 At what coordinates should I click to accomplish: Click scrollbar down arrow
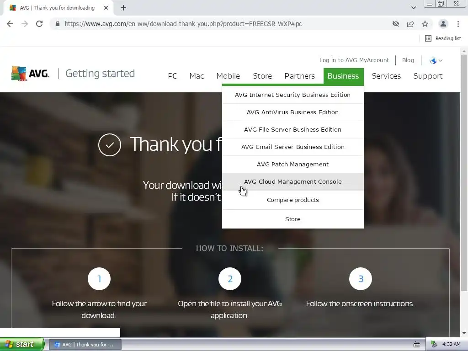click(464, 333)
